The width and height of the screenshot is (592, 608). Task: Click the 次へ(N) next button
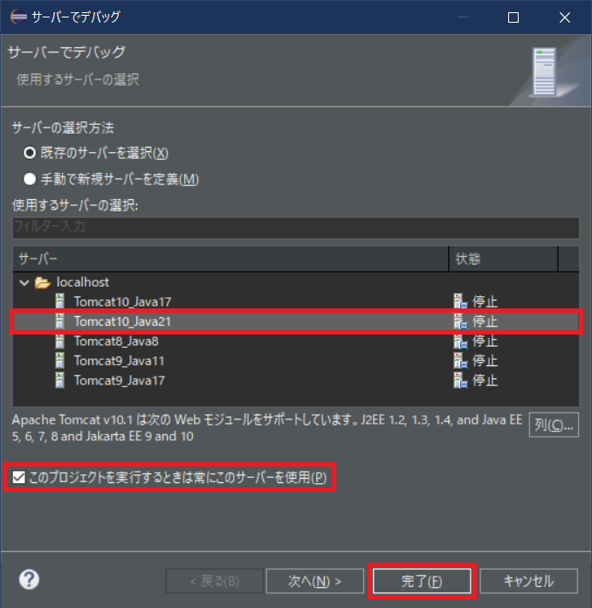315,581
